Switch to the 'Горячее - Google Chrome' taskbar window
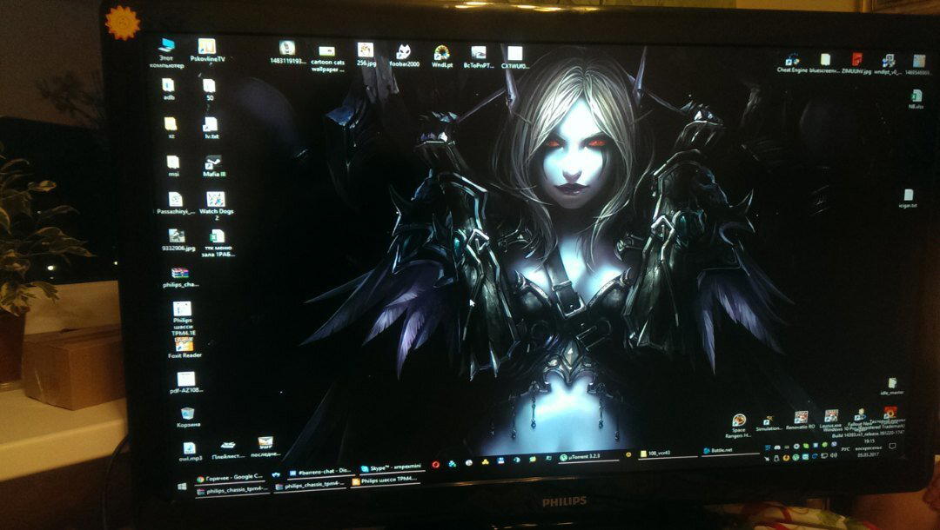The width and height of the screenshot is (940, 530). [230, 477]
